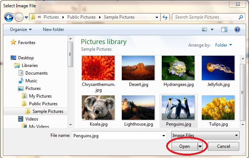Select Favorites star in navigation pane
Viewport: 249px width, 158px height.
coord(13,42)
